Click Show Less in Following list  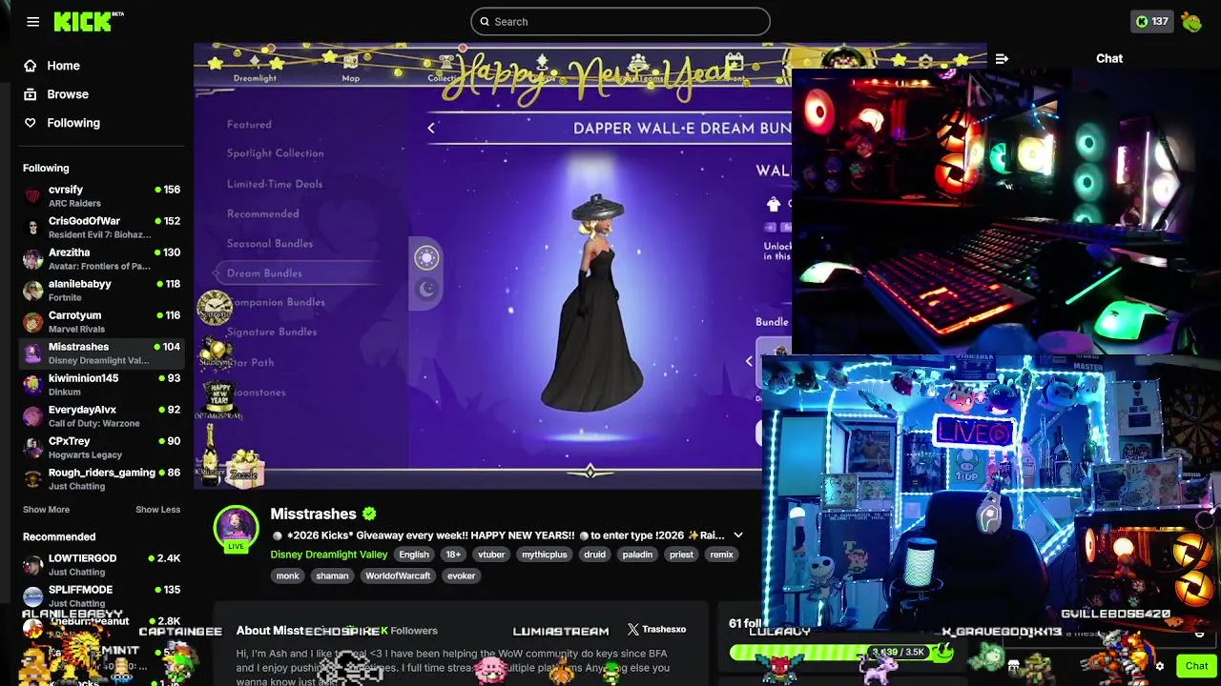point(157,510)
